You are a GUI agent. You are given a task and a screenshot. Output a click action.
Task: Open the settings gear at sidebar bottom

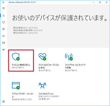coord(4,101)
